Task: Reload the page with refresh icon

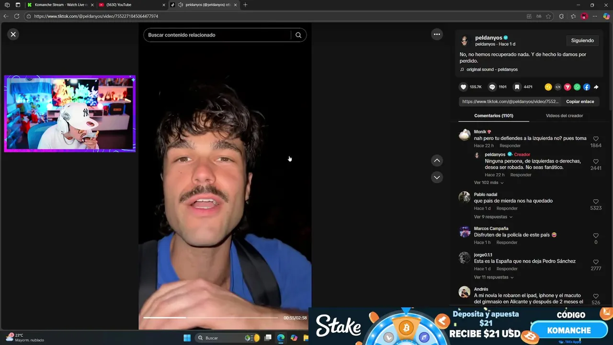Action: (x=17, y=16)
